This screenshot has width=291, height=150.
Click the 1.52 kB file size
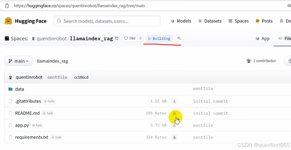[x=158, y=101]
